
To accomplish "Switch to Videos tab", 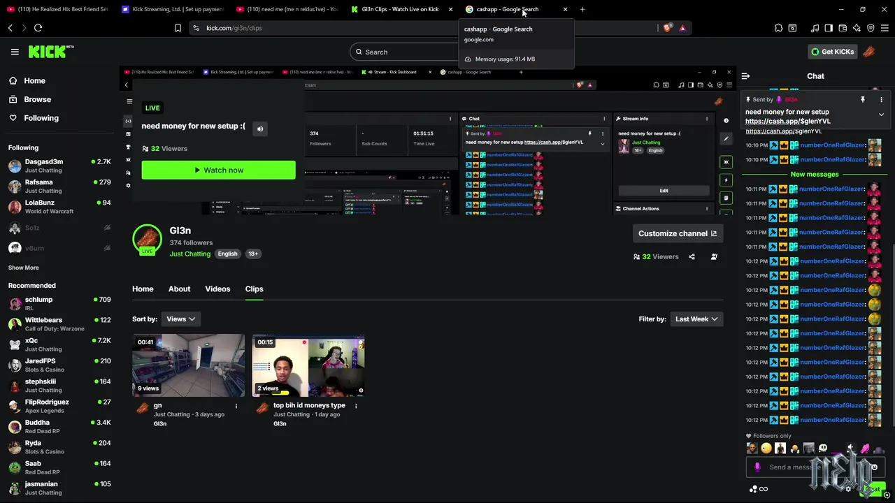I will pos(217,289).
